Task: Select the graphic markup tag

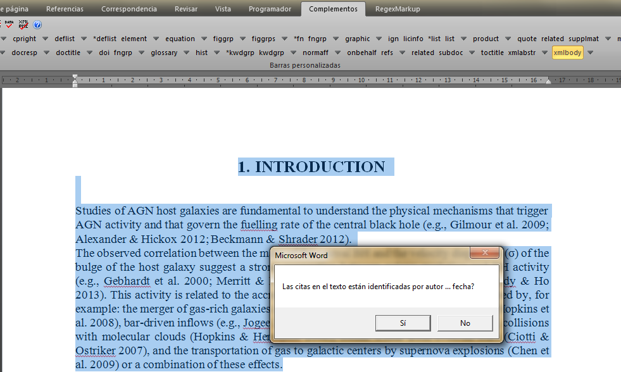Action: (x=358, y=39)
